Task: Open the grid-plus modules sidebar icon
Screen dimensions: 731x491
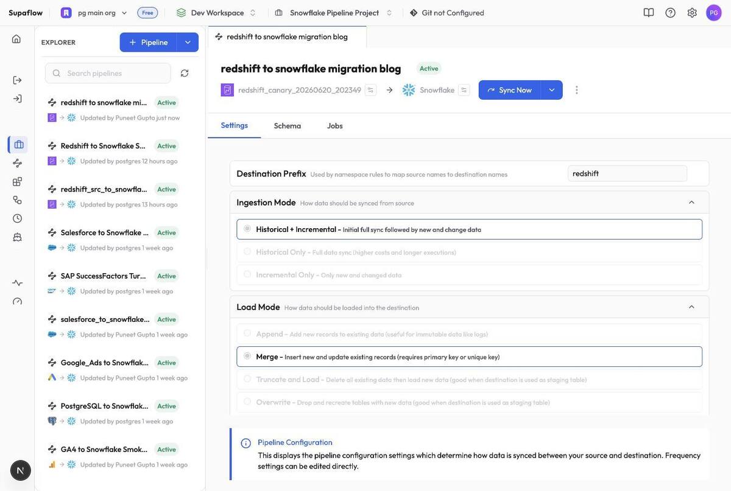Action: pos(17,181)
